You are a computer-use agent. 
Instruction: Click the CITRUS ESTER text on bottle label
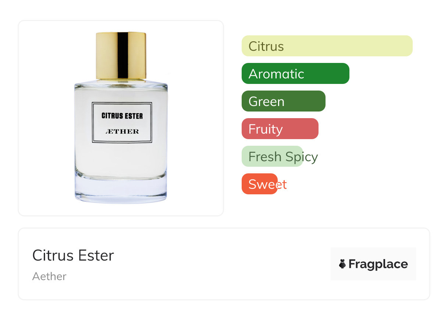click(x=122, y=116)
